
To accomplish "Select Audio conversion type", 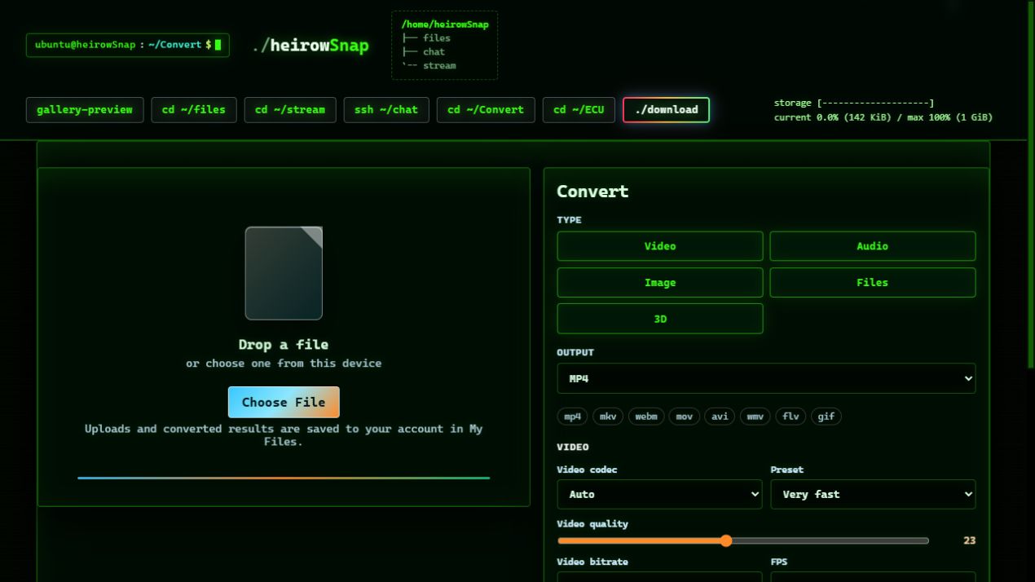I will pos(872,246).
